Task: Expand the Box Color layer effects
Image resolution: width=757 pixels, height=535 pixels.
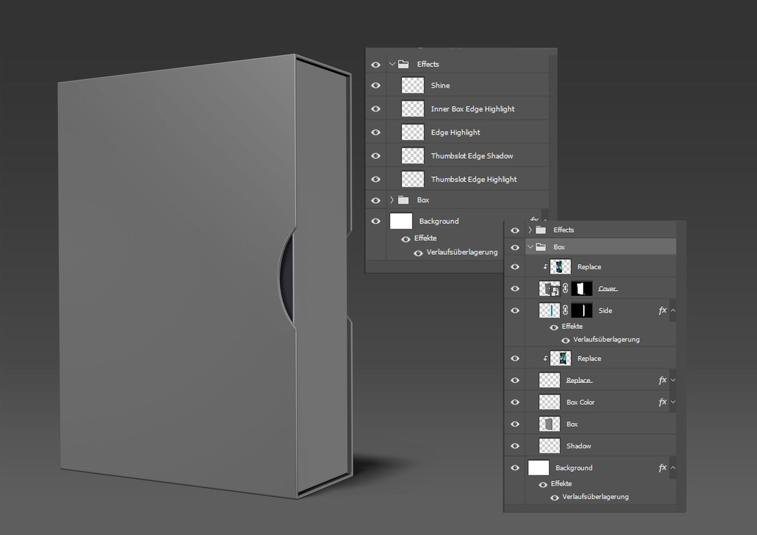Action: (673, 402)
